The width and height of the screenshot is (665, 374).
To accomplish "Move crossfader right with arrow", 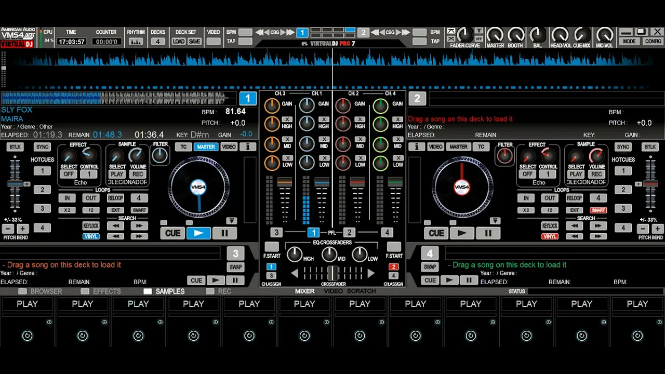I will (370, 273).
